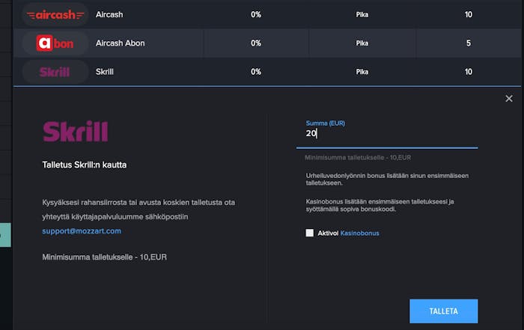
Task: Click the 'Kasinobonus lisätään' info text
Action: pos(380,205)
